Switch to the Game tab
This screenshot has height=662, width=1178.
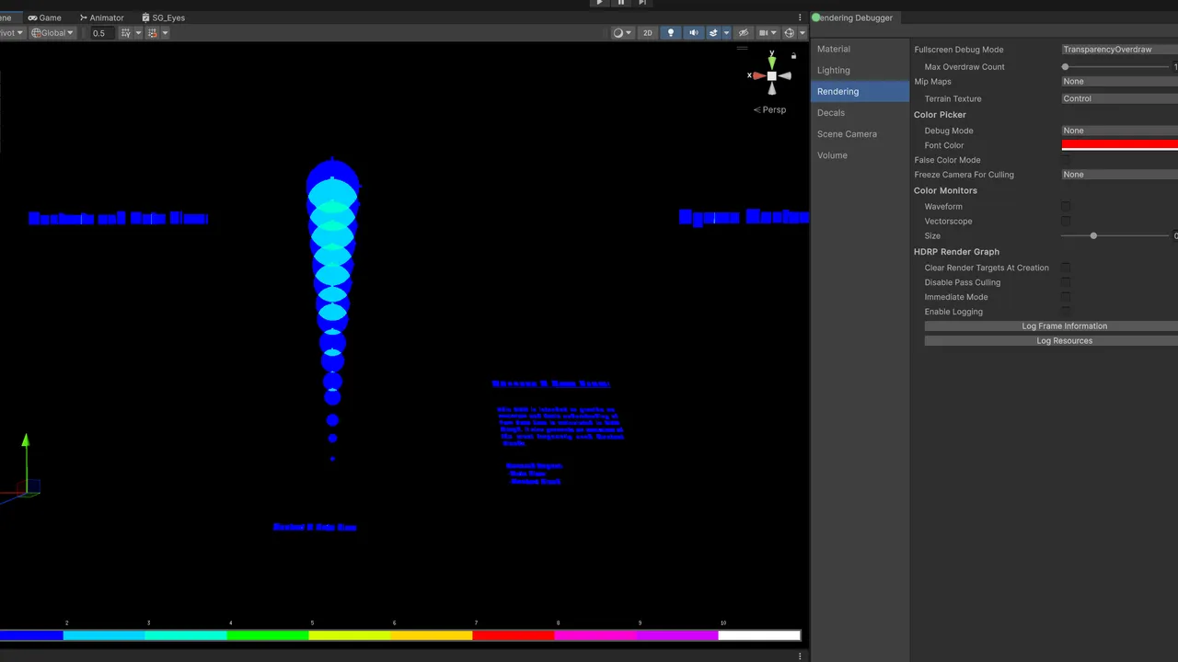(44, 17)
